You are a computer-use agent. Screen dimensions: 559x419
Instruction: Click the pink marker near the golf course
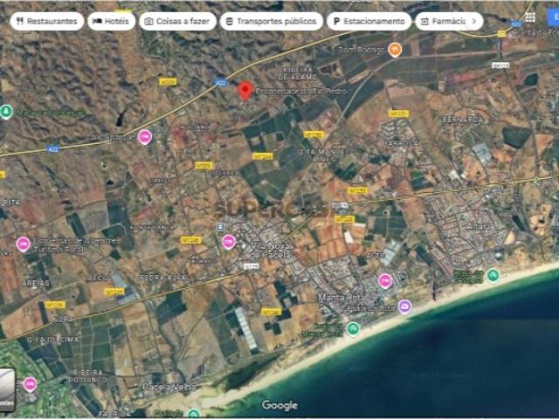30,383
